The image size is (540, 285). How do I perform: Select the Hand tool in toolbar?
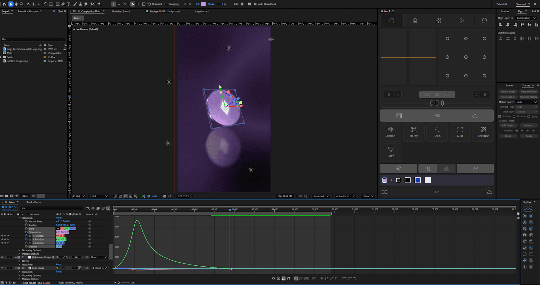16,4
